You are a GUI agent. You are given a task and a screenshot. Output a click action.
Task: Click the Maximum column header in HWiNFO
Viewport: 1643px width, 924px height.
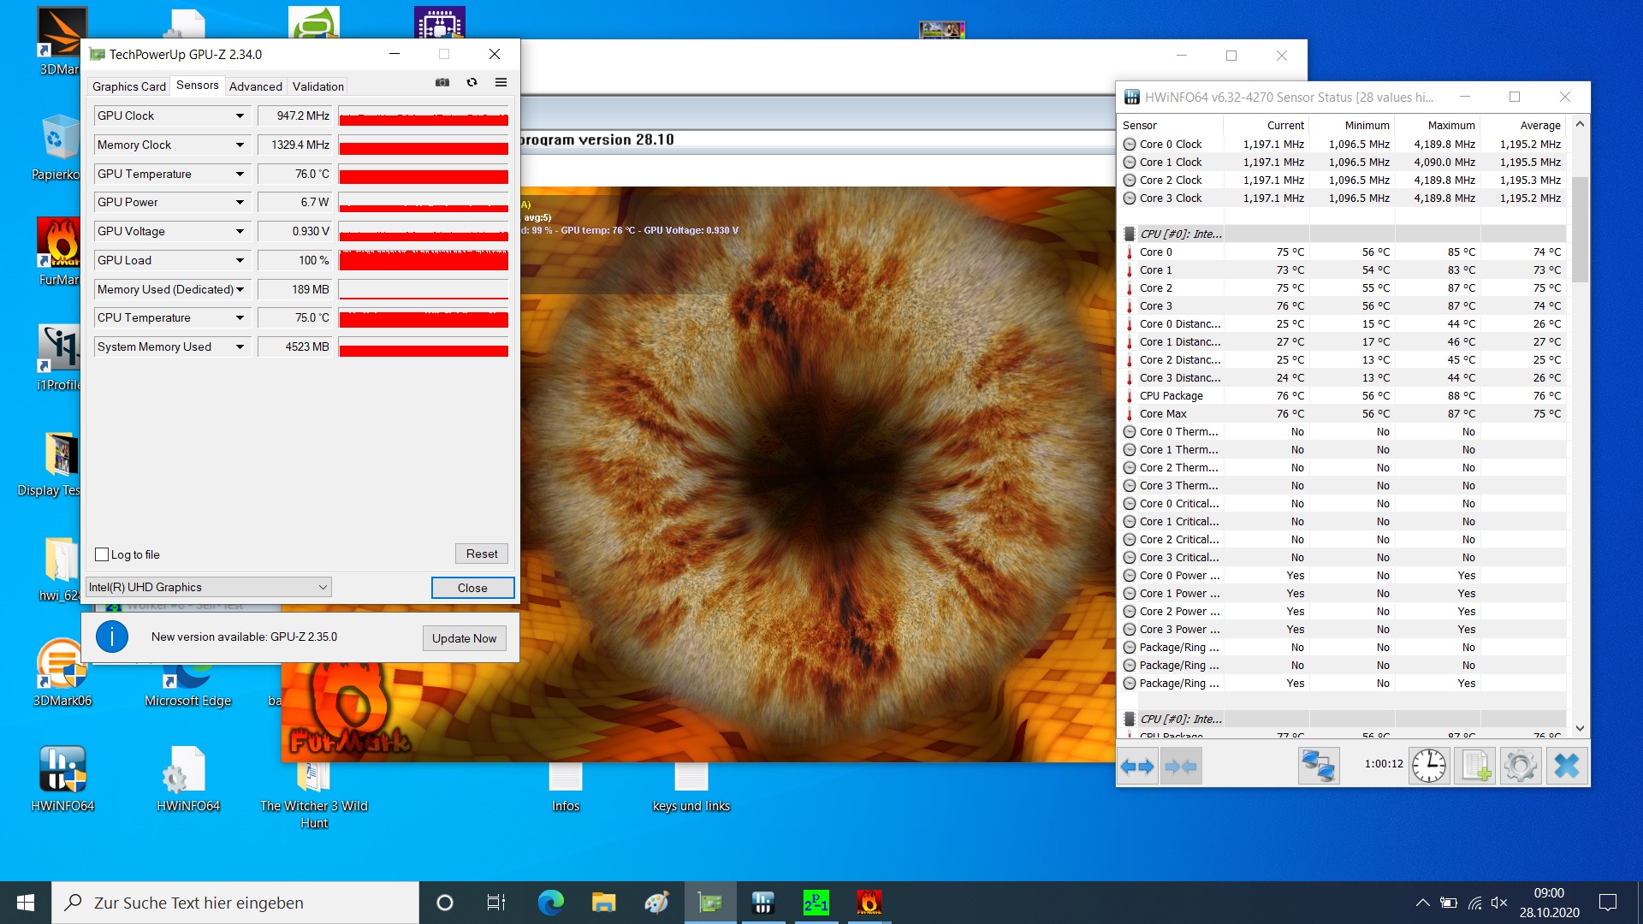point(1438,125)
